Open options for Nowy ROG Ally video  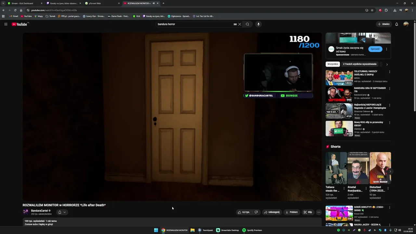click(389, 123)
